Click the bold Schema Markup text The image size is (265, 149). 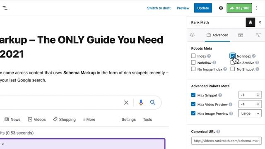coord(79,73)
